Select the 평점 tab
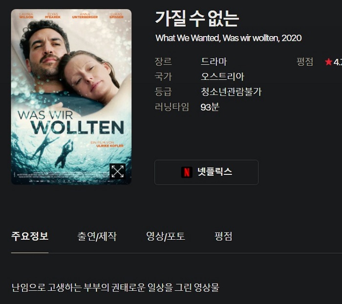 pos(223,236)
